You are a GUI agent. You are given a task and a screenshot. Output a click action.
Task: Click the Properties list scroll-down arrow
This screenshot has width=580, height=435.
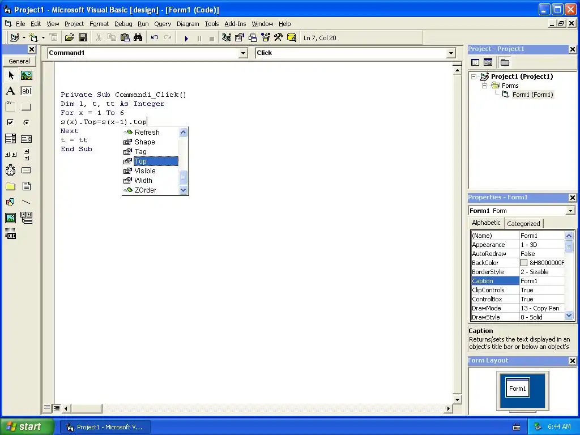(569, 315)
